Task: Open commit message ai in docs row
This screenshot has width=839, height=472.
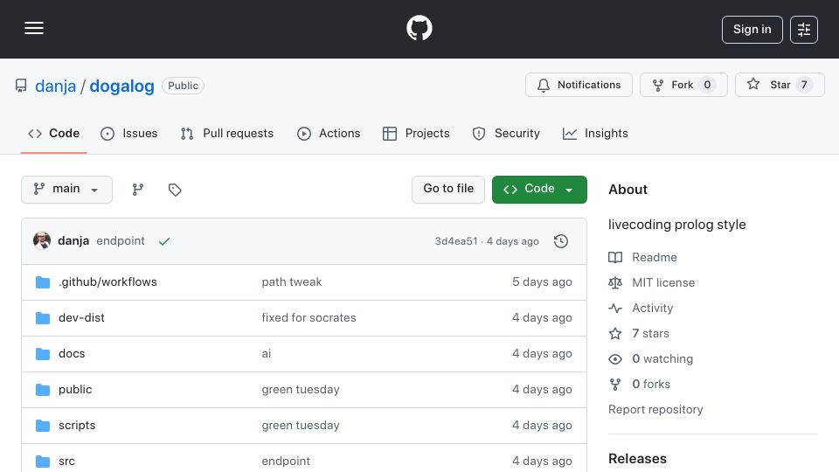Action: coord(267,354)
